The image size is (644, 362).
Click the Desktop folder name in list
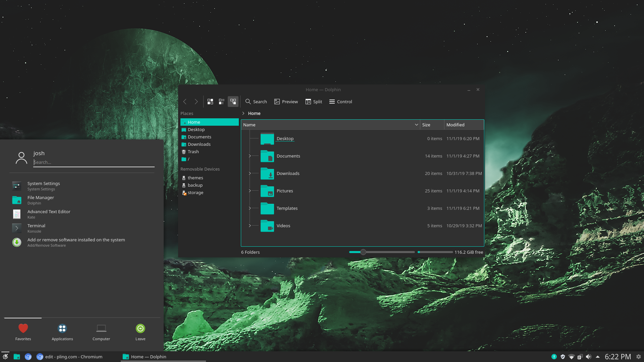[x=285, y=138]
